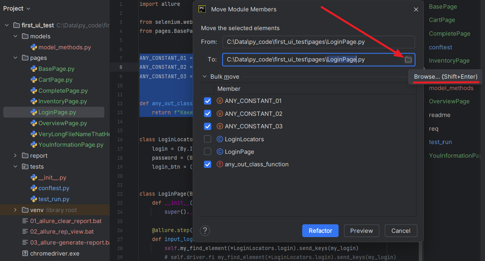Click the tests folder icon in tree
This screenshot has width=485, height=261.
pos(25,167)
